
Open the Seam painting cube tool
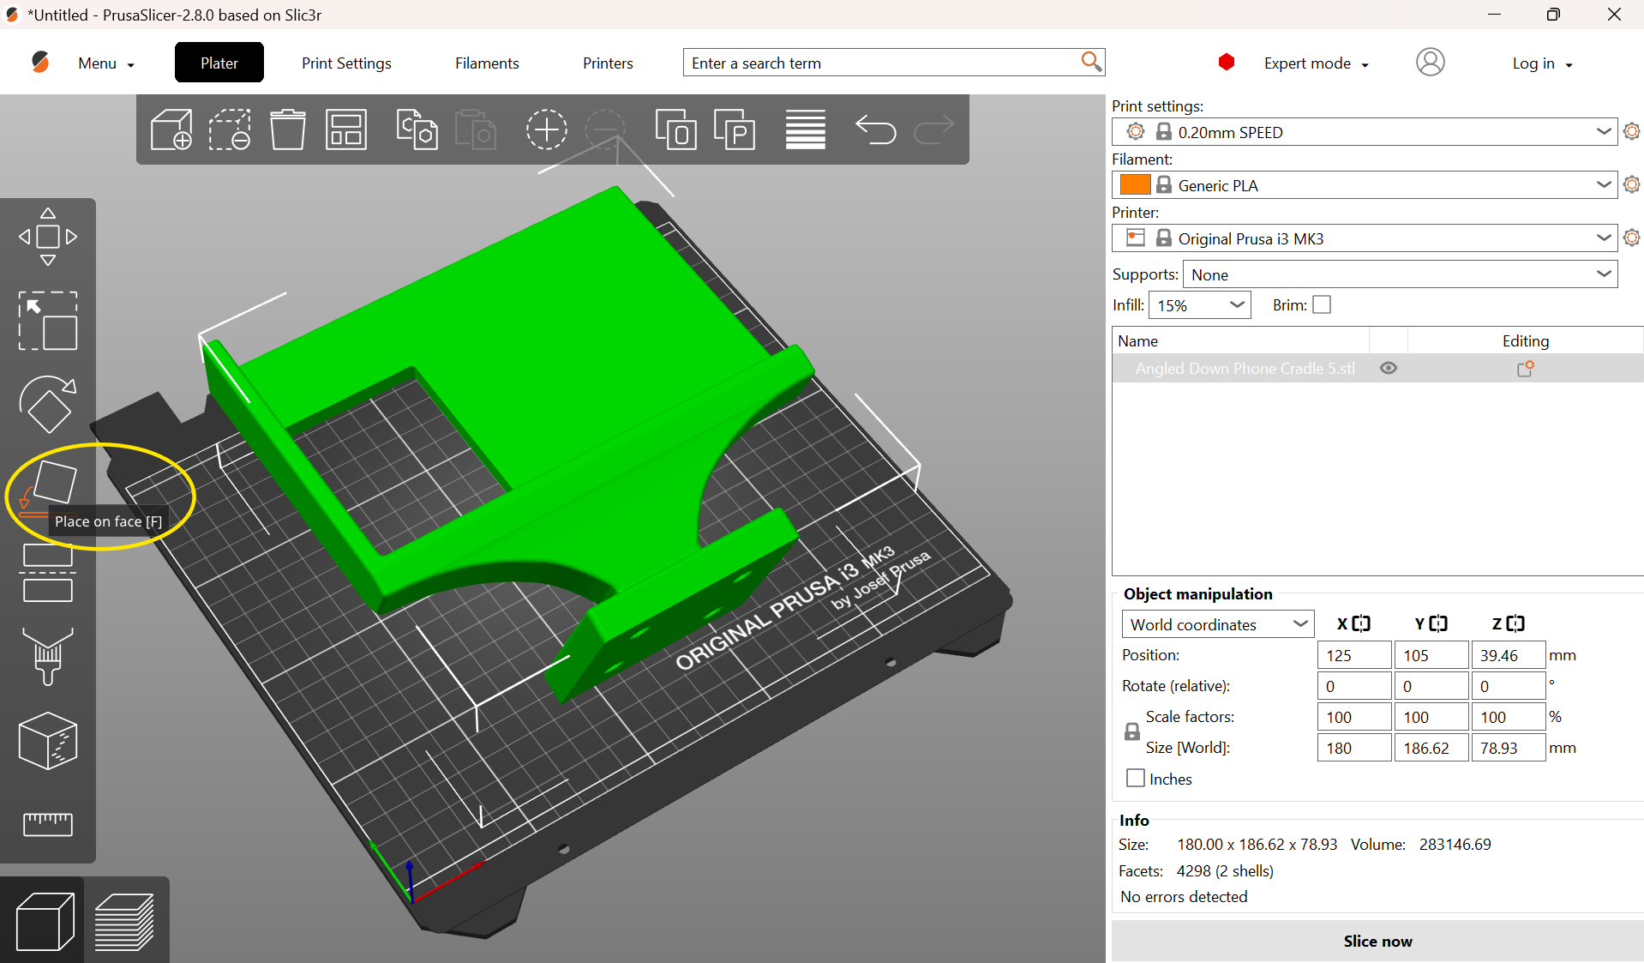coord(48,740)
